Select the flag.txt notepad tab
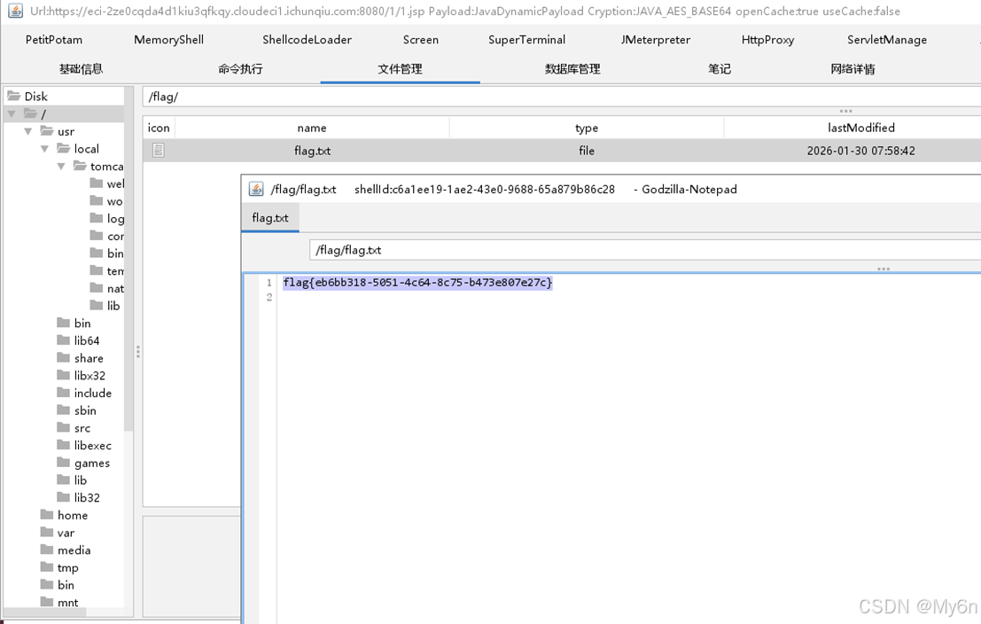 (x=270, y=218)
